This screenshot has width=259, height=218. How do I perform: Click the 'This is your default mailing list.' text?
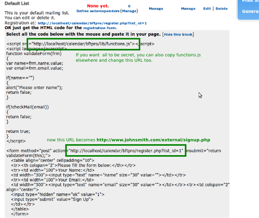(37, 13)
